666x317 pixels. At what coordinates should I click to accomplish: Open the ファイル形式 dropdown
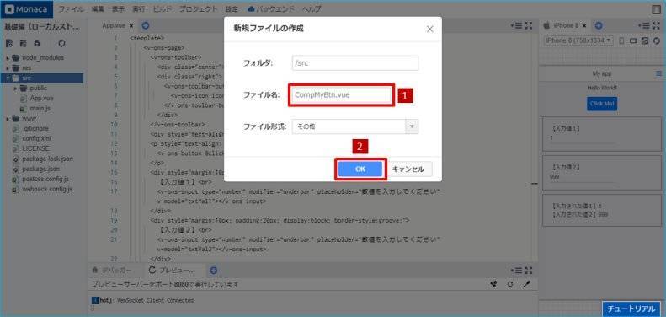(x=355, y=126)
